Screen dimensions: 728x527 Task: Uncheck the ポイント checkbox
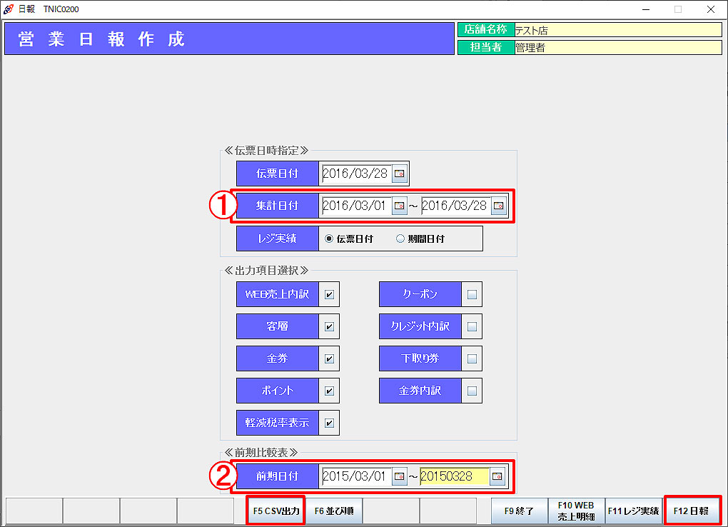tap(329, 391)
